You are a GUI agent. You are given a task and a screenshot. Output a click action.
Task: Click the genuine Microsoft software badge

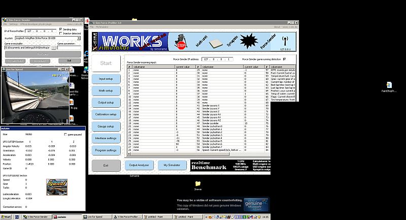point(256,204)
